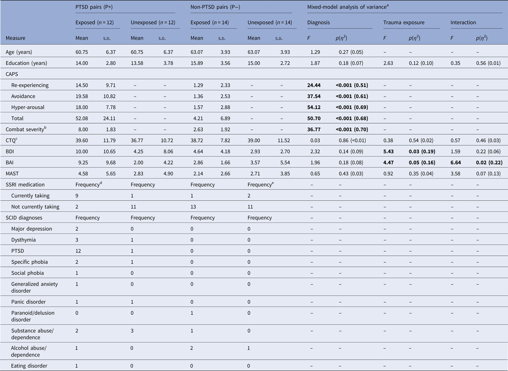Click the "SCID diagnoses" section label

point(24,218)
